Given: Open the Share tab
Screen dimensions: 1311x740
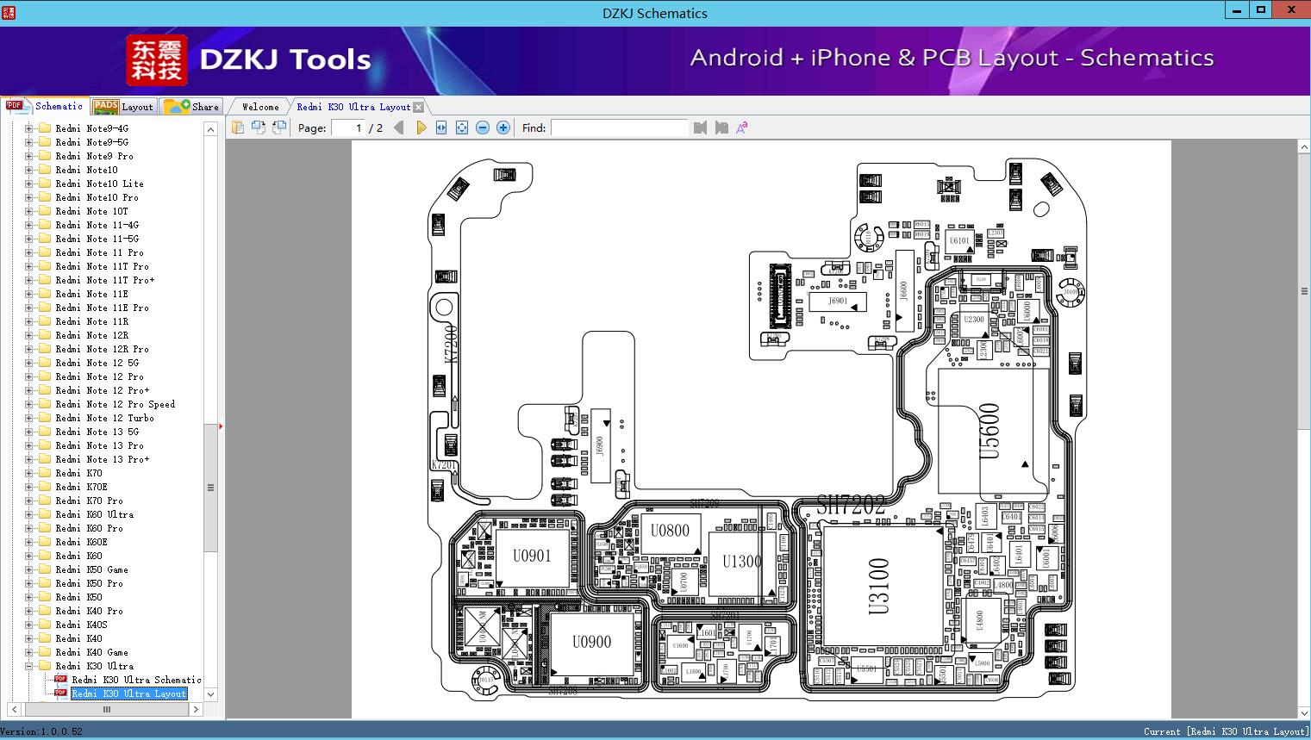Looking at the screenshot, I should point(191,107).
